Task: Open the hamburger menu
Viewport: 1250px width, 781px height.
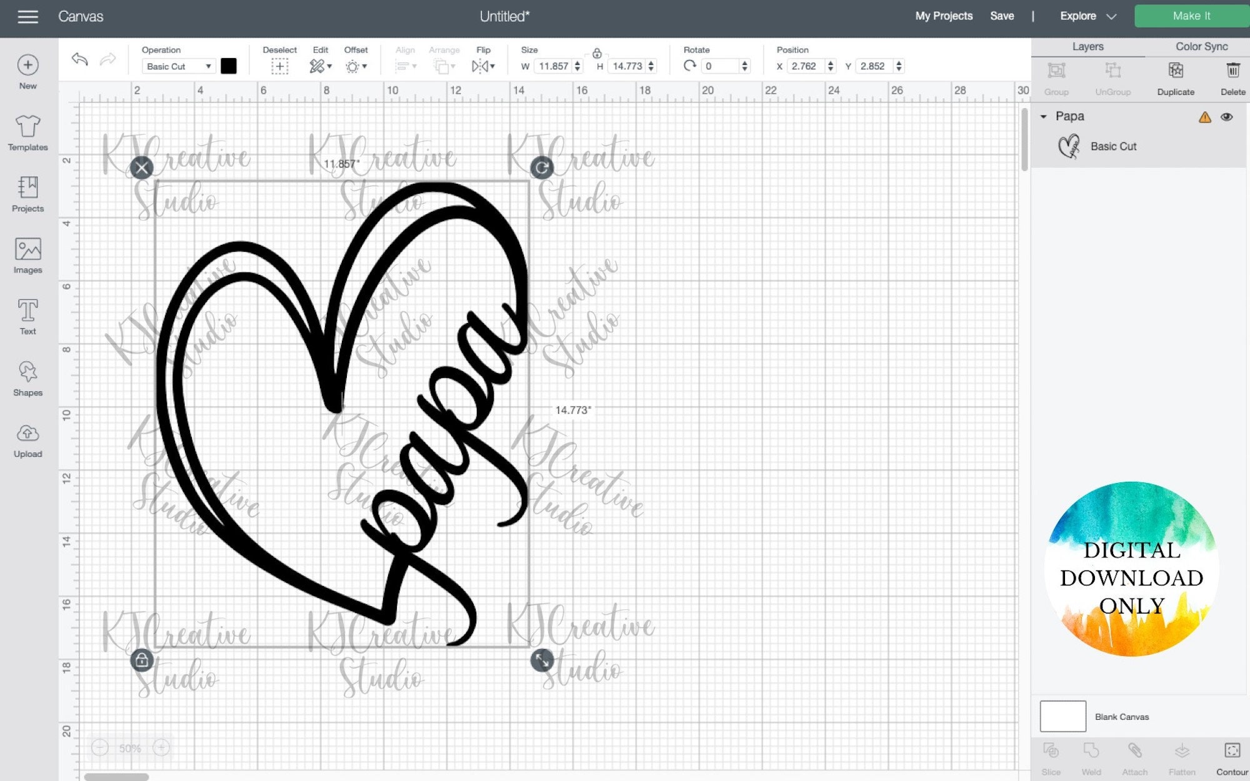Action: click(28, 16)
